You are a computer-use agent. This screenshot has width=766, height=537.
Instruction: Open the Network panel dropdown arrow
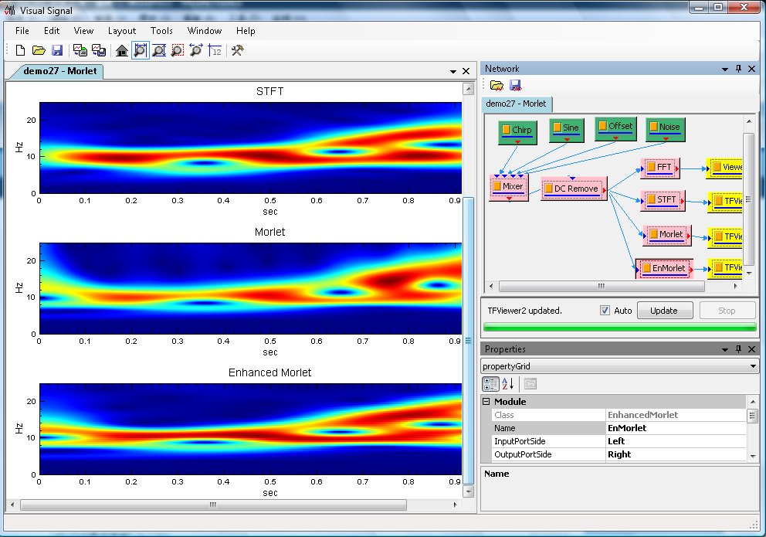click(x=725, y=69)
